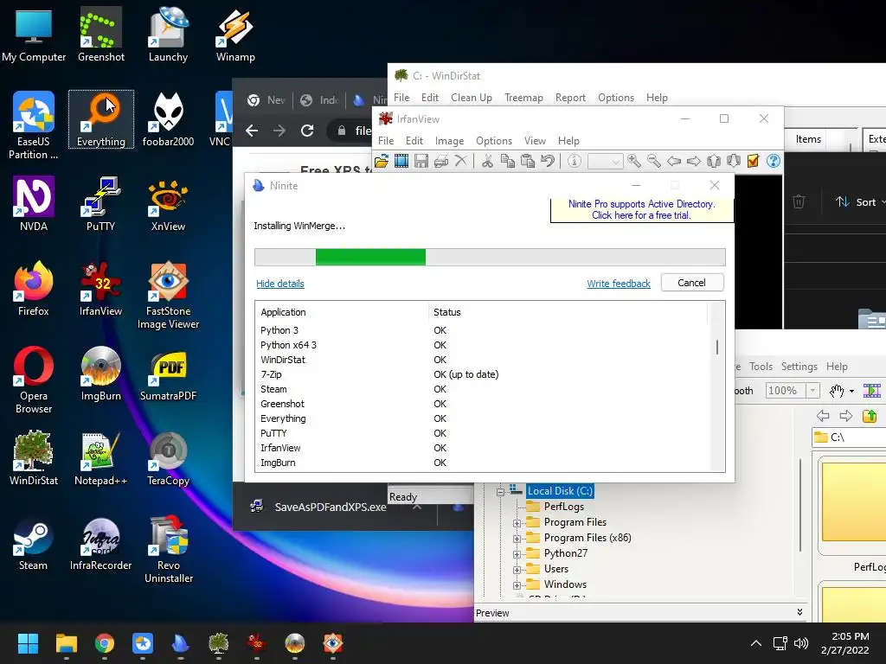
Task: Open the Report menu in WinDirStat
Action: tap(570, 98)
